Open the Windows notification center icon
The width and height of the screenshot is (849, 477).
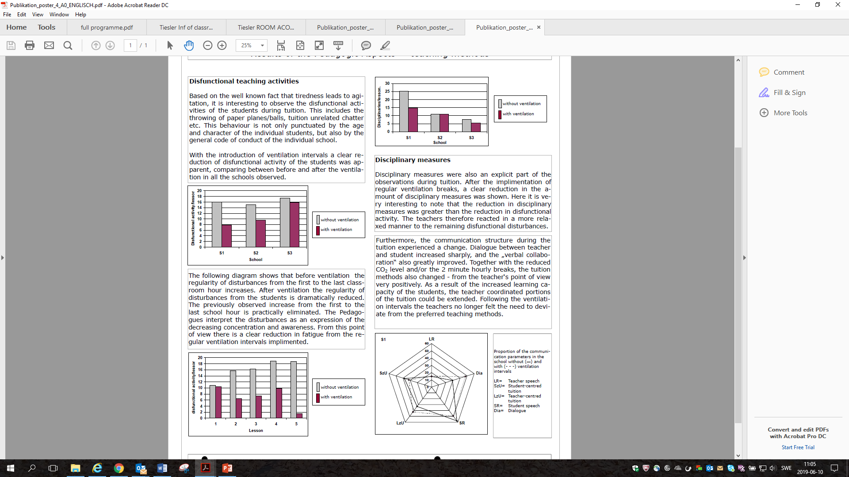(834, 468)
